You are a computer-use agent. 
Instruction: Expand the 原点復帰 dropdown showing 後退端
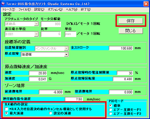(66, 55)
